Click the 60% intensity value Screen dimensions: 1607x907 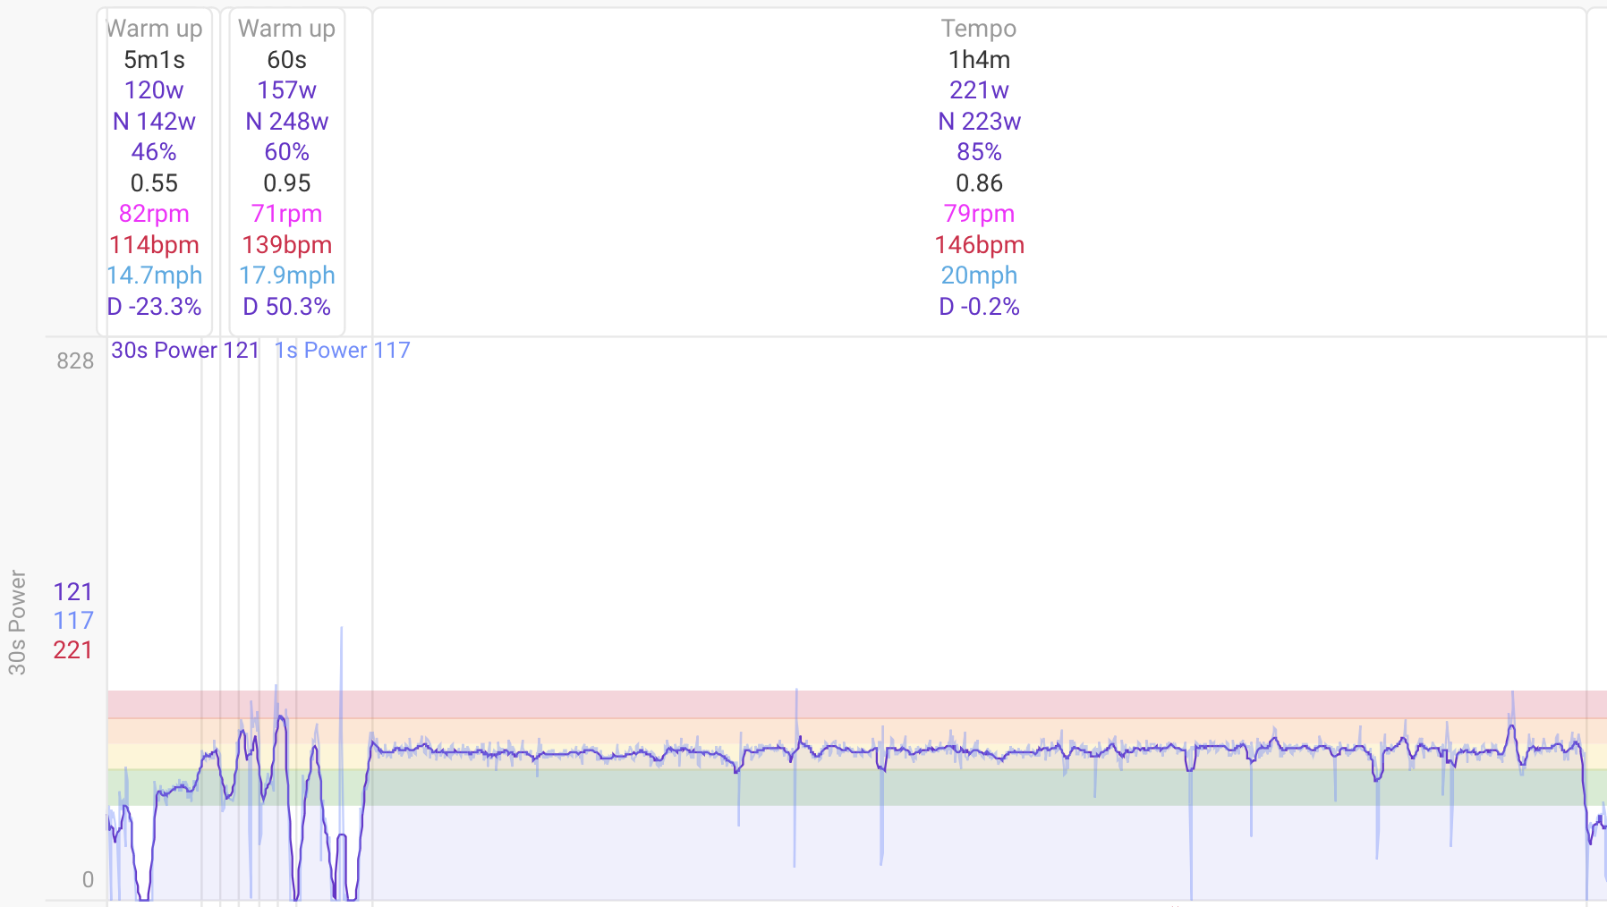(286, 152)
